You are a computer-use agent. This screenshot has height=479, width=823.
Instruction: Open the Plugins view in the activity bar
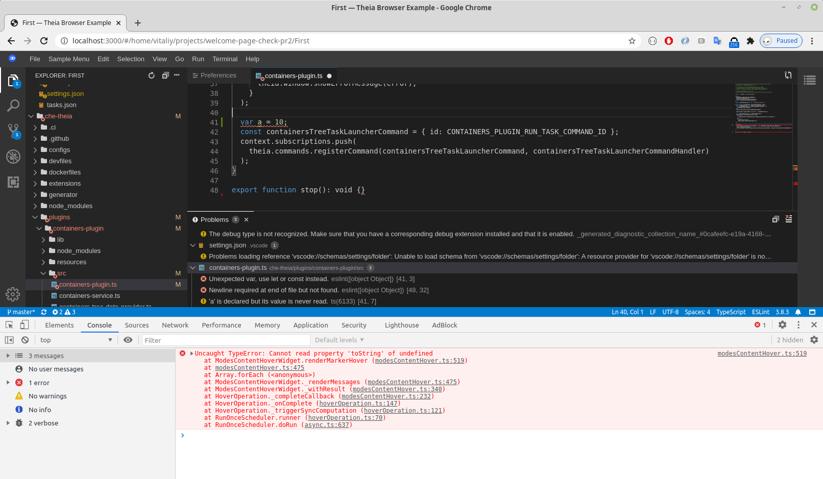coord(13,182)
